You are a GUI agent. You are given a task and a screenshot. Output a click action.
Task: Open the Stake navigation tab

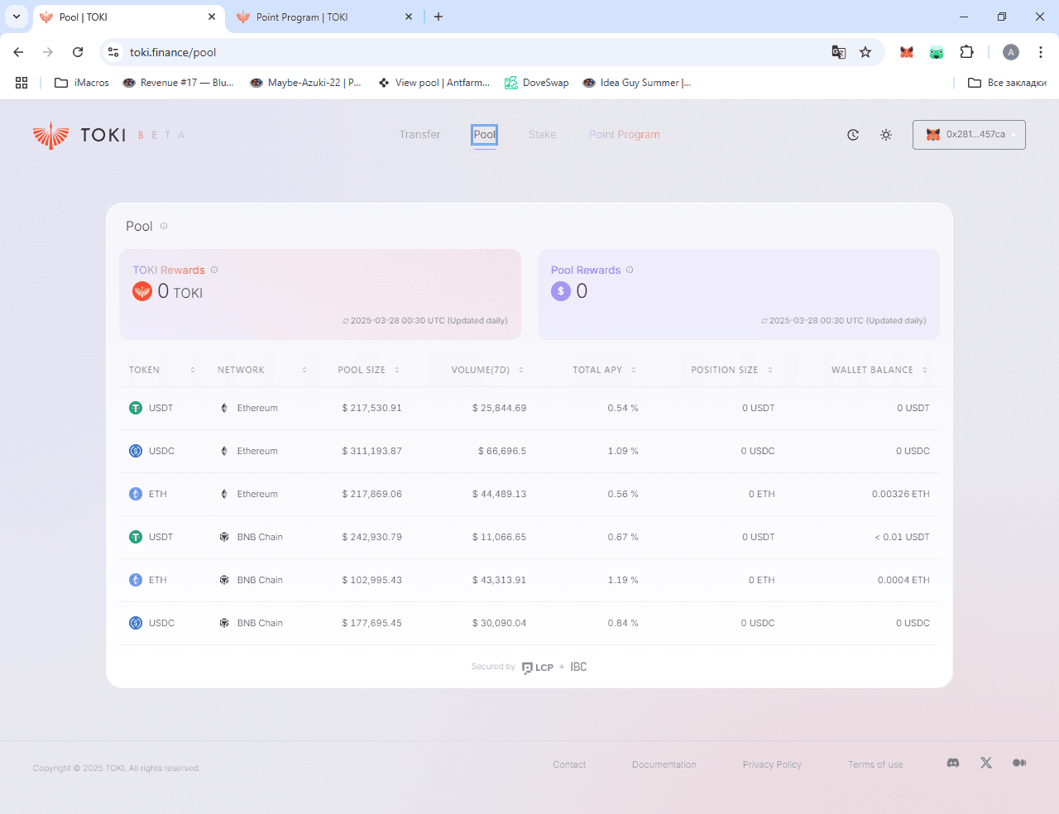542,134
